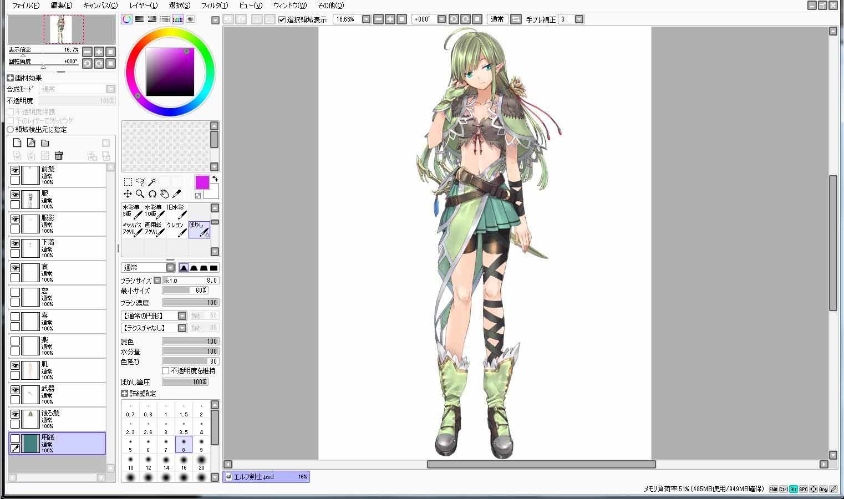This screenshot has width=844, height=499.
Task: Select the rectangular selection tool
Action: pos(128,182)
